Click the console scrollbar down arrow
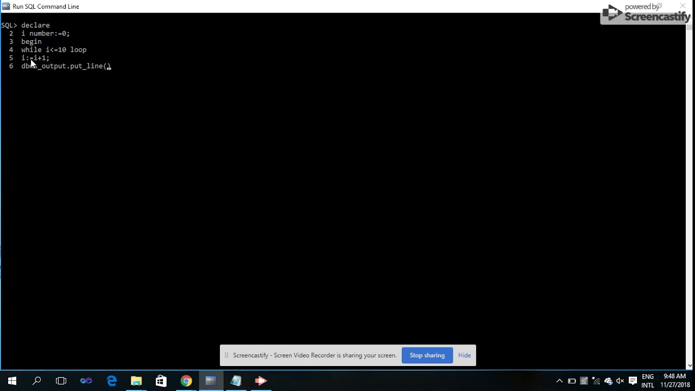The height and width of the screenshot is (391, 695). coord(690,366)
